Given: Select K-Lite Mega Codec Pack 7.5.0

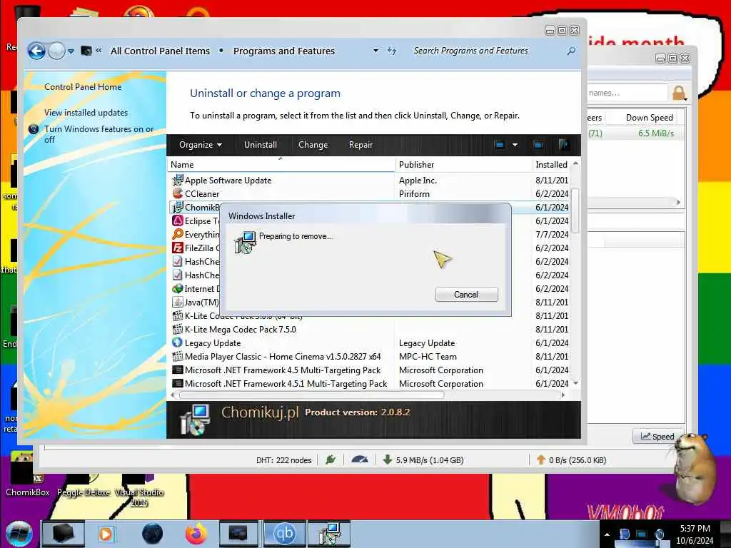Looking at the screenshot, I should click(x=368, y=330).
